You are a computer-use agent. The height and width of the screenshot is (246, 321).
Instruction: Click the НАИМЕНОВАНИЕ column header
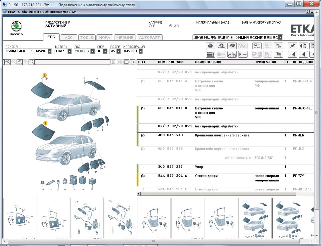(x=209, y=62)
